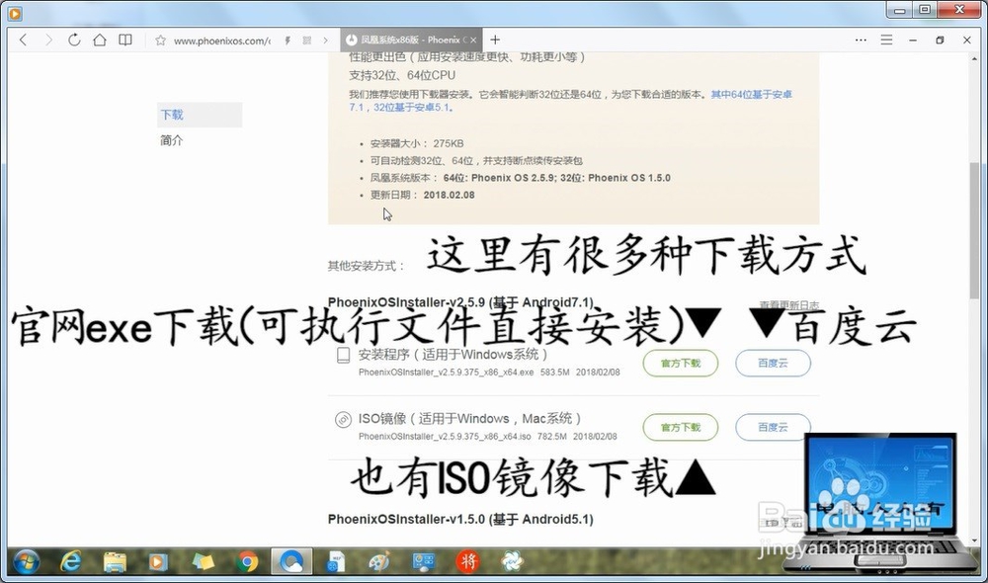Image resolution: width=988 pixels, height=583 pixels.
Task: Click the text 安装程序（适用于Windows系统）
Action: coord(453,354)
